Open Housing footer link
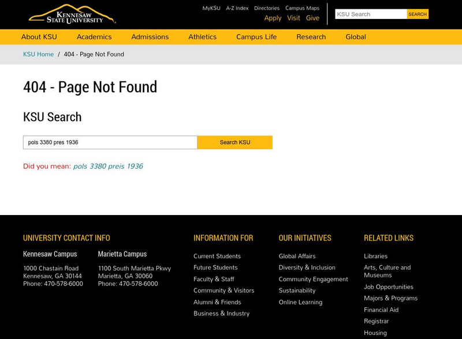462x339 pixels. click(x=375, y=333)
